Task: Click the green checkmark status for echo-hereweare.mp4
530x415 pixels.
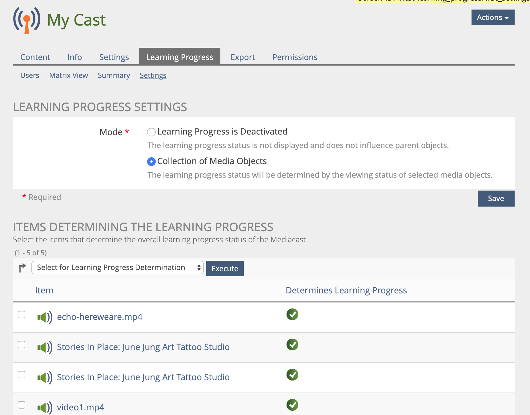Action: [x=292, y=314]
